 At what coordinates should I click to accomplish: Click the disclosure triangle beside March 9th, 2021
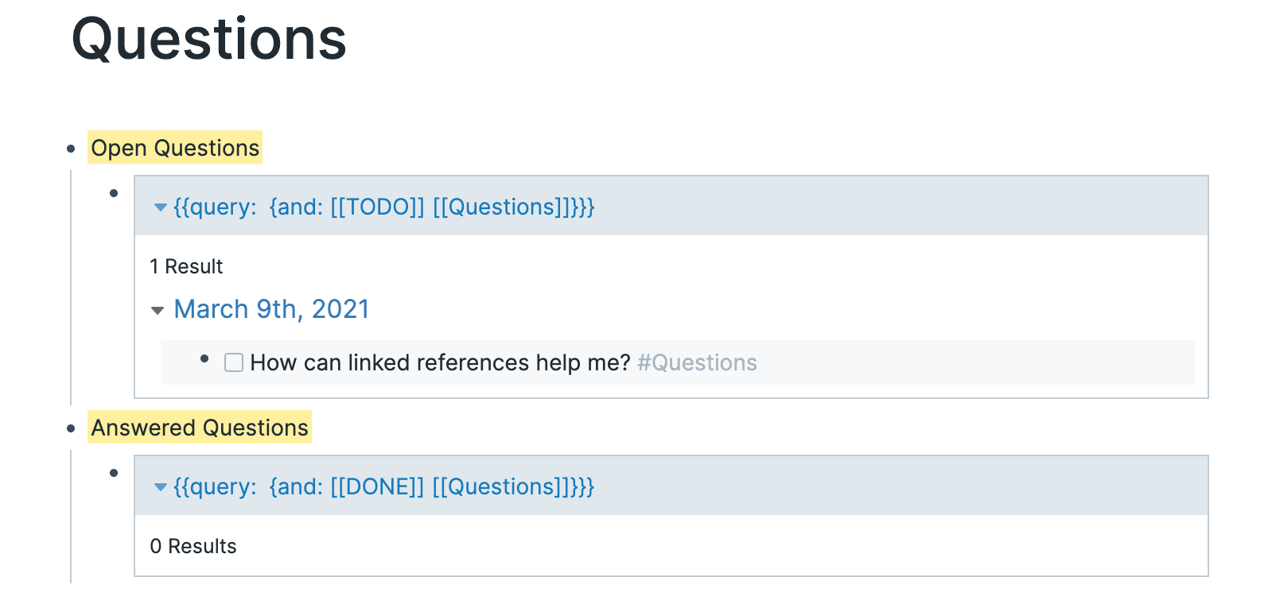click(157, 311)
